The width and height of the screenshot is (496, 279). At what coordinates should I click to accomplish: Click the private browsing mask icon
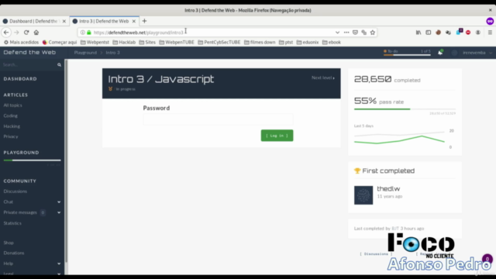[490, 21]
